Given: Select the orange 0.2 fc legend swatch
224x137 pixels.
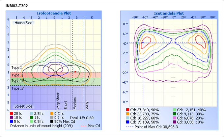Looking at the screenshot, I should (x=52, y=114).
